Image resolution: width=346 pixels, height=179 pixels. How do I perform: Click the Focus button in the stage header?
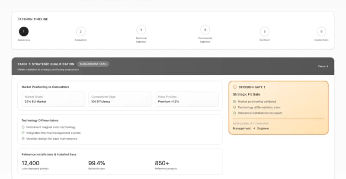point(323,66)
